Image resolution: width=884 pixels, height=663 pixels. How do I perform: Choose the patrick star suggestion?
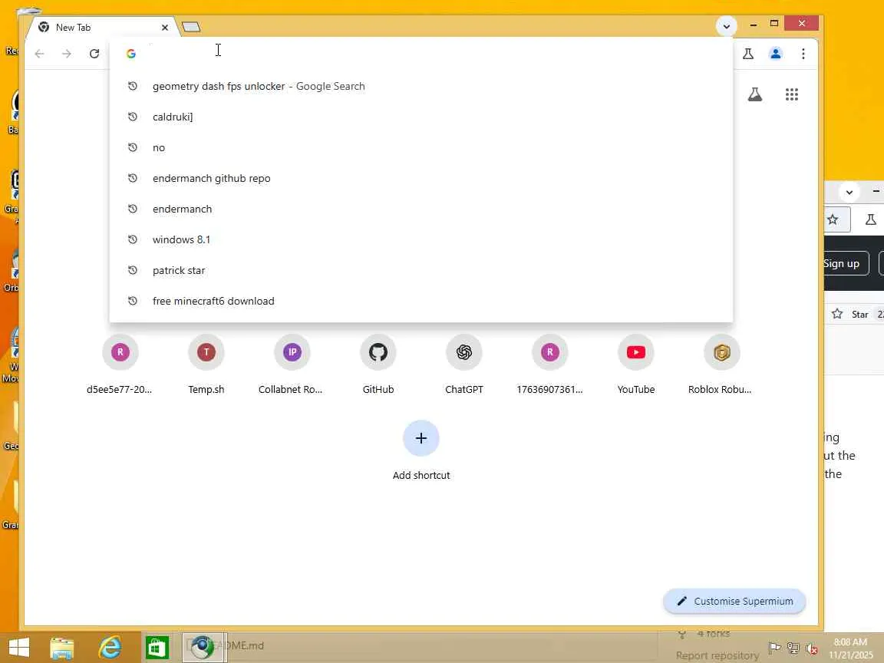pos(421,271)
